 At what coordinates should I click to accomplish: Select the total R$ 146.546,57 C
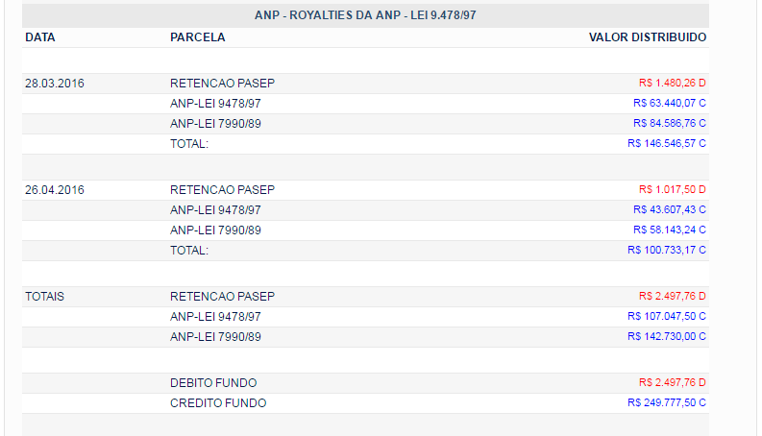pyautogui.click(x=666, y=143)
